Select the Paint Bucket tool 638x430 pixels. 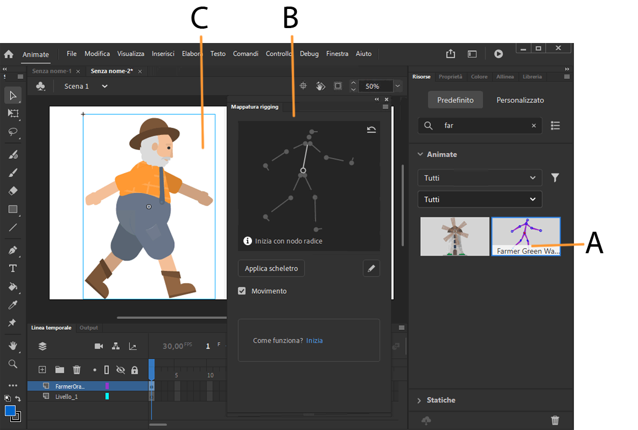coord(13,287)
